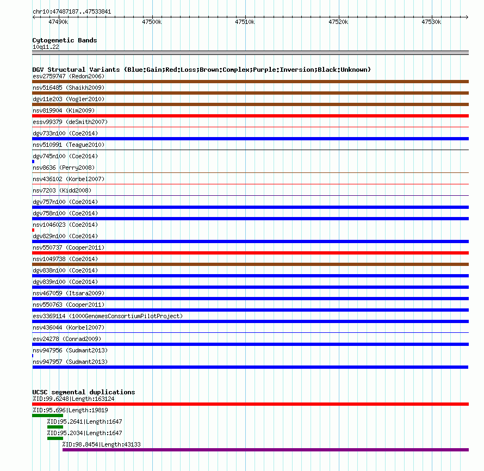Click the nsv819904 (Kim2009) loss variant label
484x471 pixels.
[64, 110]
